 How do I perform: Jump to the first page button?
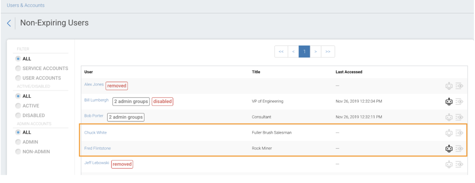click(281, 51)
